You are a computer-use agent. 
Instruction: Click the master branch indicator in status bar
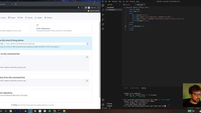pos(105,108)
